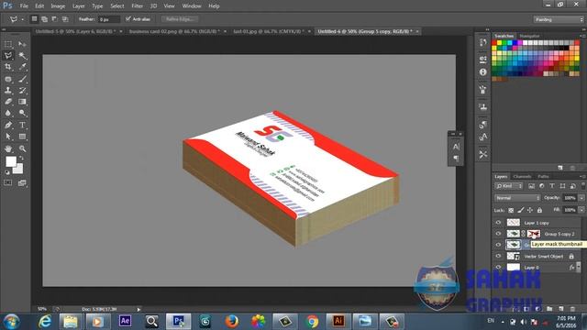The width and height of the screenshot is (587, 330).
Task: Select the Gradient tool
Action: click(x=22, y=102)
